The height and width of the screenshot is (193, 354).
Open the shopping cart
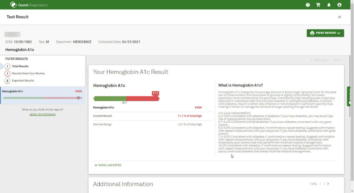click(318, 5)
